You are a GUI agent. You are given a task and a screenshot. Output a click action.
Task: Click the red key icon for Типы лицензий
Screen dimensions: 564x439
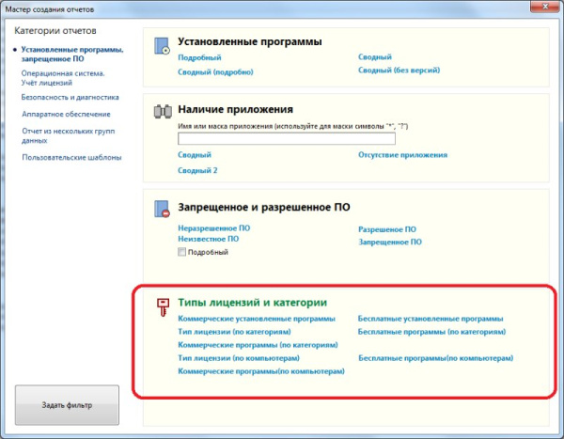[x=161, y=304]
